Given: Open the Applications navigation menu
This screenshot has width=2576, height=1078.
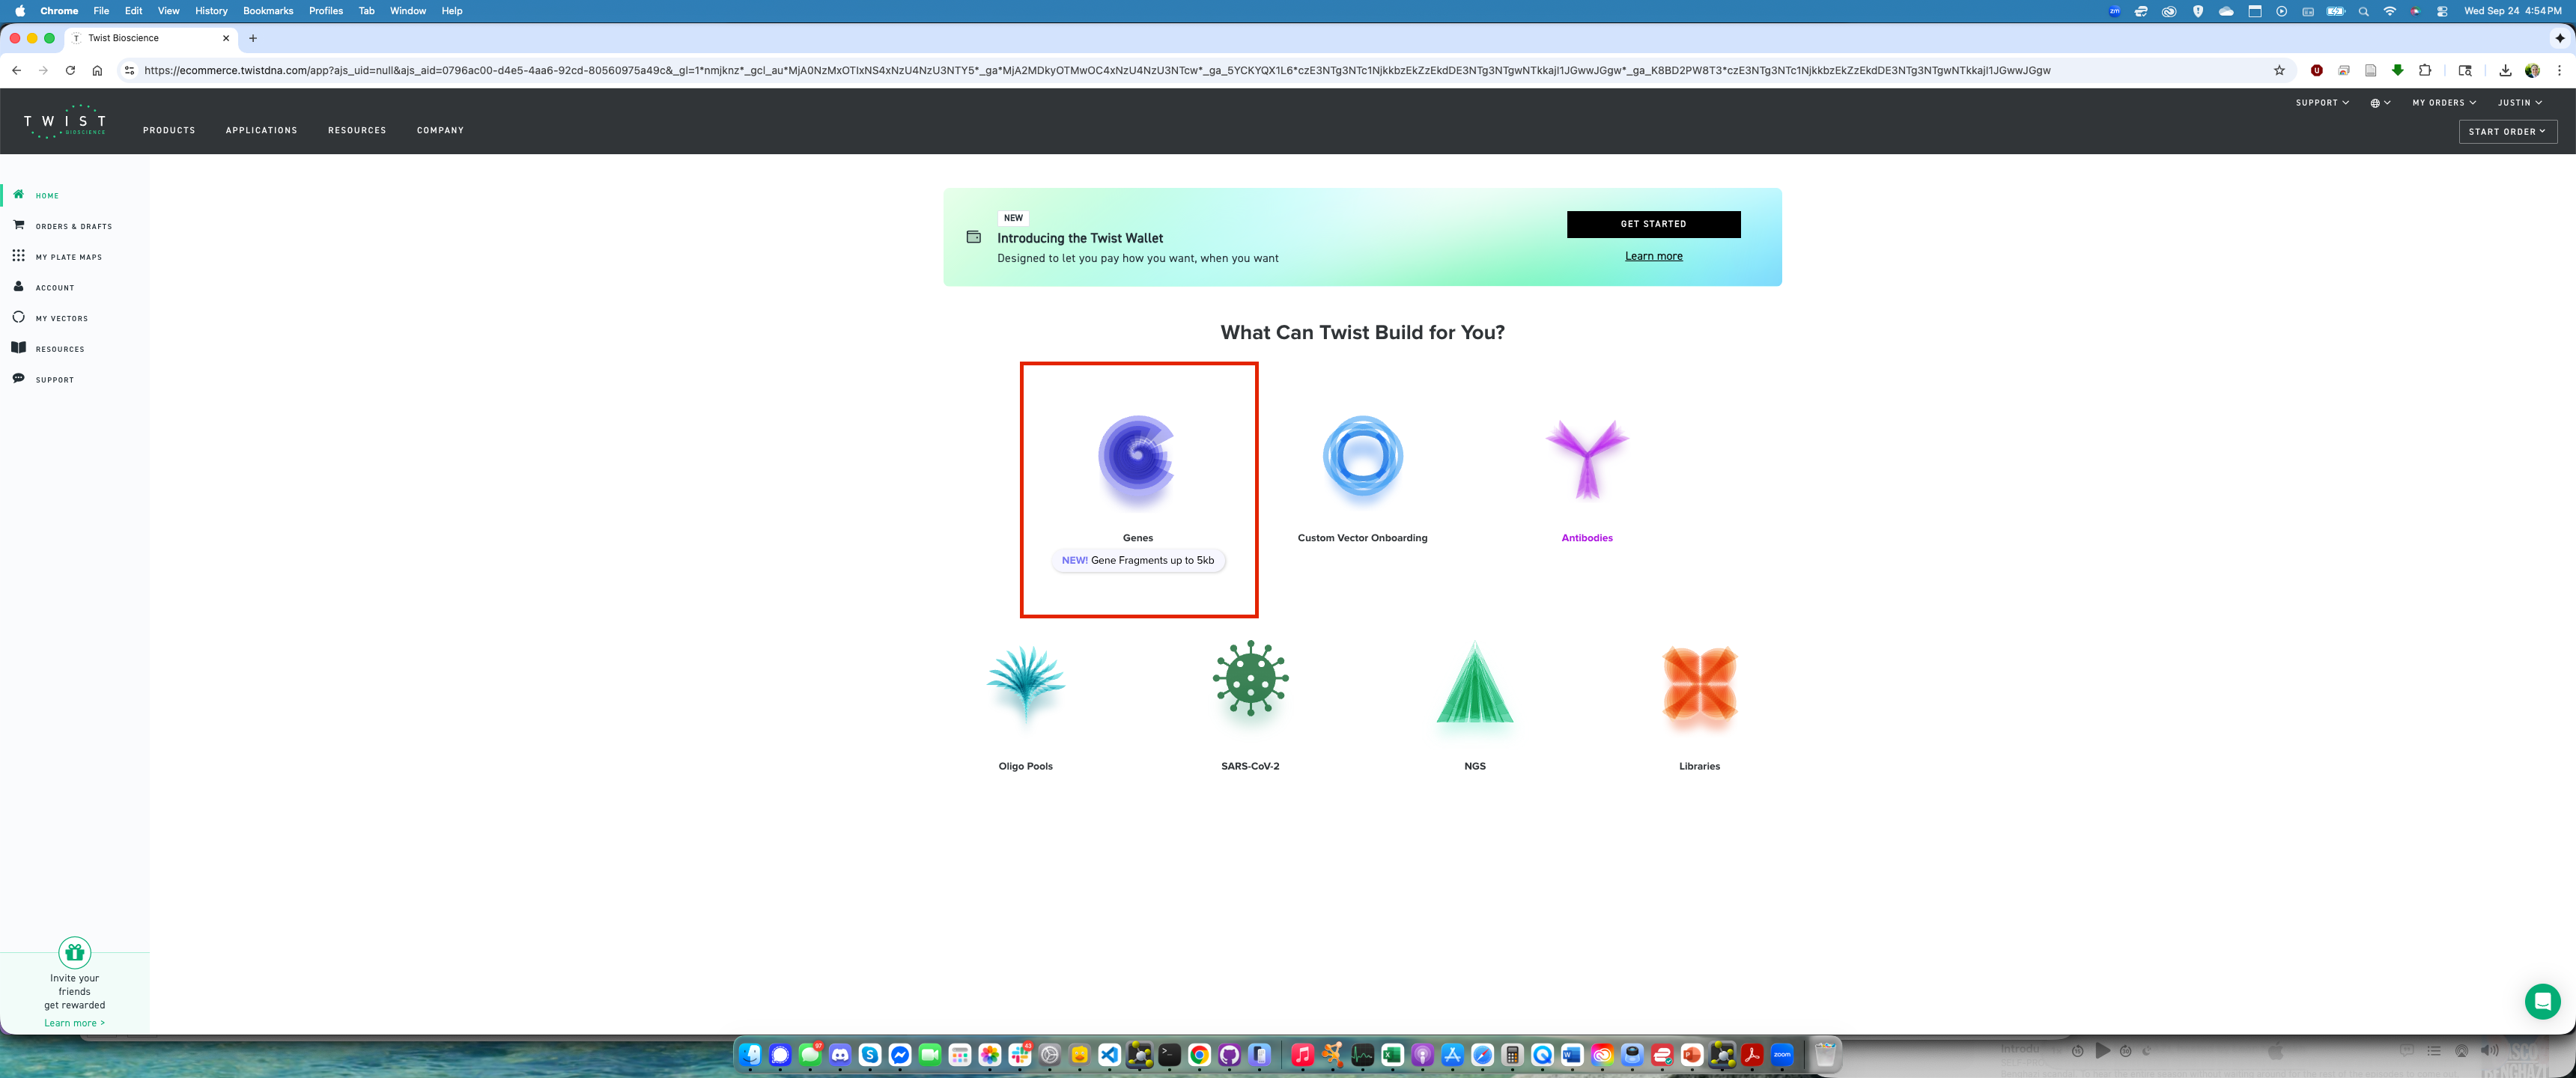Looking at the screenshot, I should point(261,130).
